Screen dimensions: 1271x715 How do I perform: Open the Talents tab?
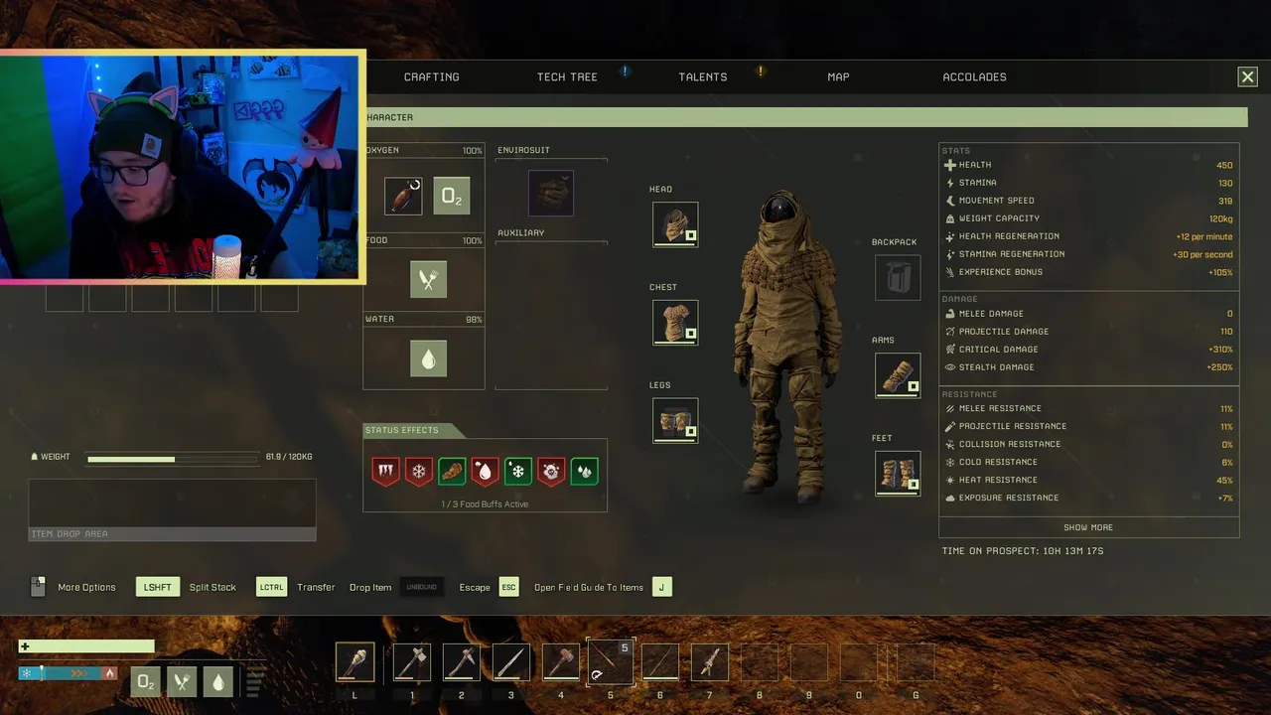click(703, 76)
